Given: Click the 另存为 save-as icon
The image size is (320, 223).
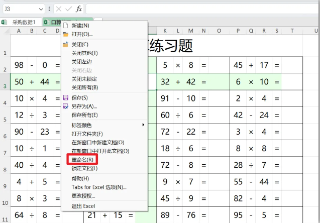Looking at the screenshot, I should [65, 106].
